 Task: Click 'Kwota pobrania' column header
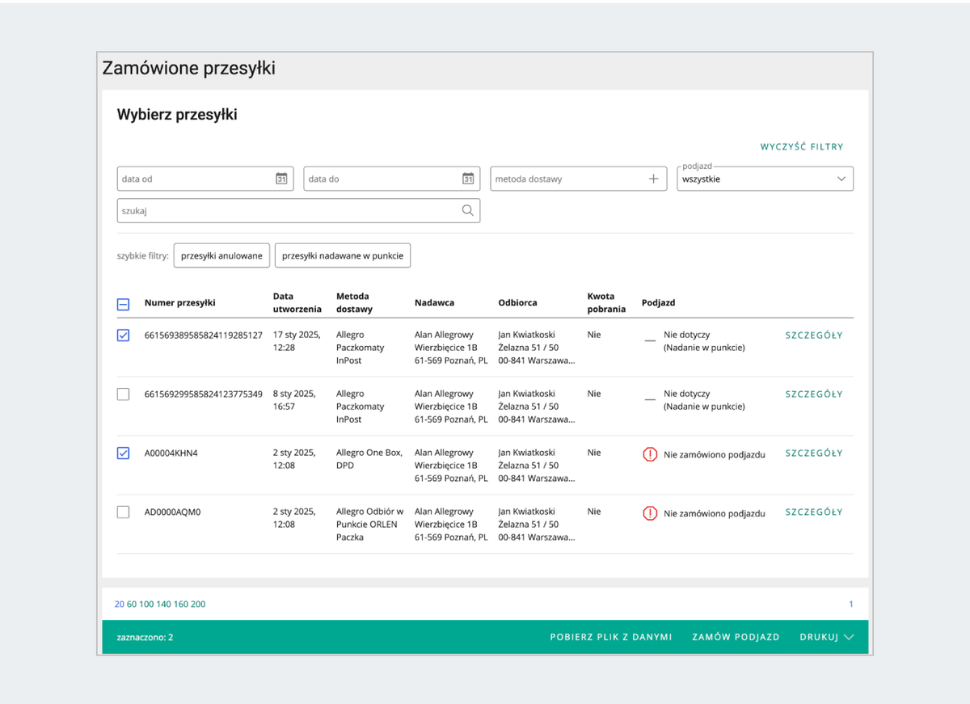(607, 303)
